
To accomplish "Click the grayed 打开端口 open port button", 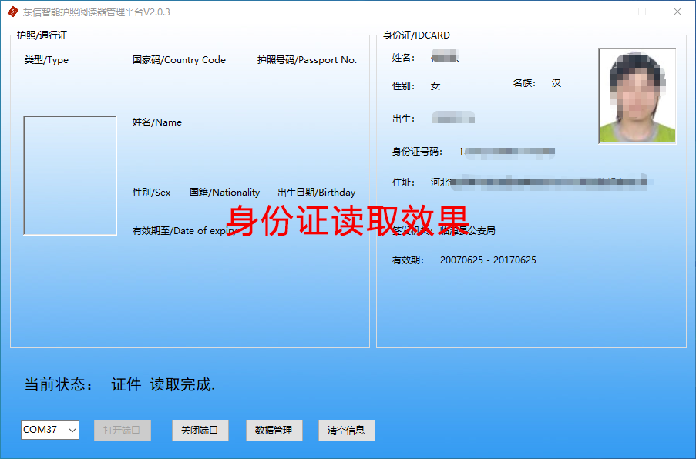I will coord(122,430).
